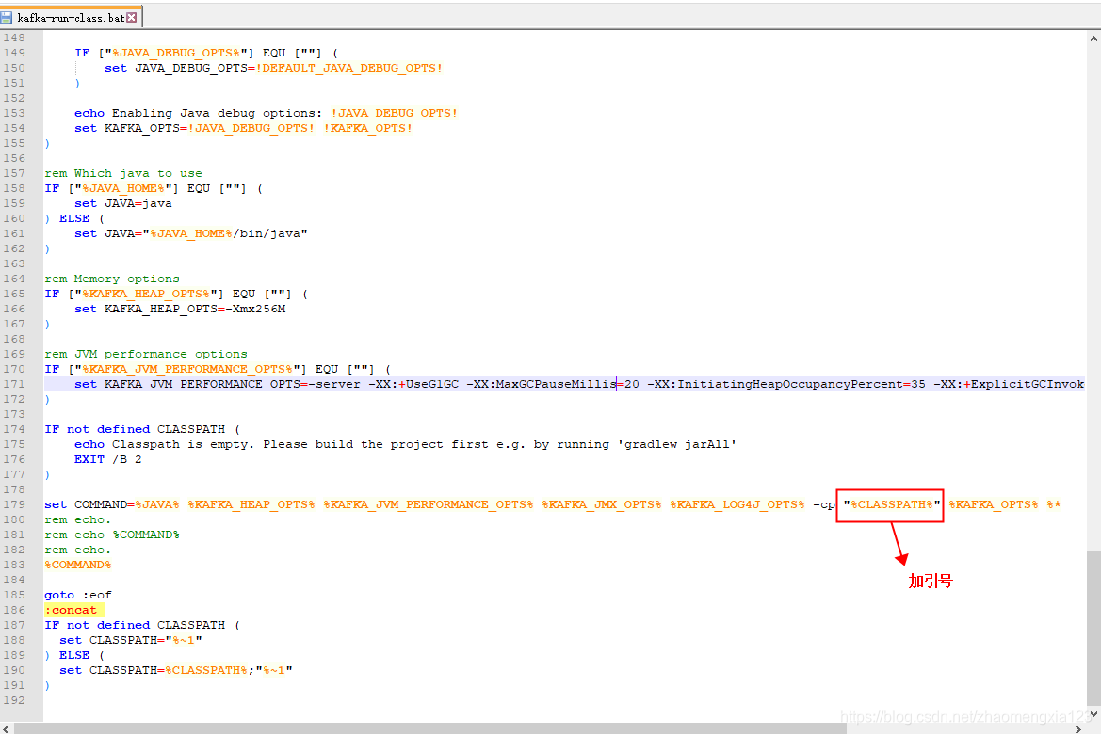Click 'echo Classpath is empty' line text
The height and width of the screenshot is (734, 1101).
coord(405,444)
